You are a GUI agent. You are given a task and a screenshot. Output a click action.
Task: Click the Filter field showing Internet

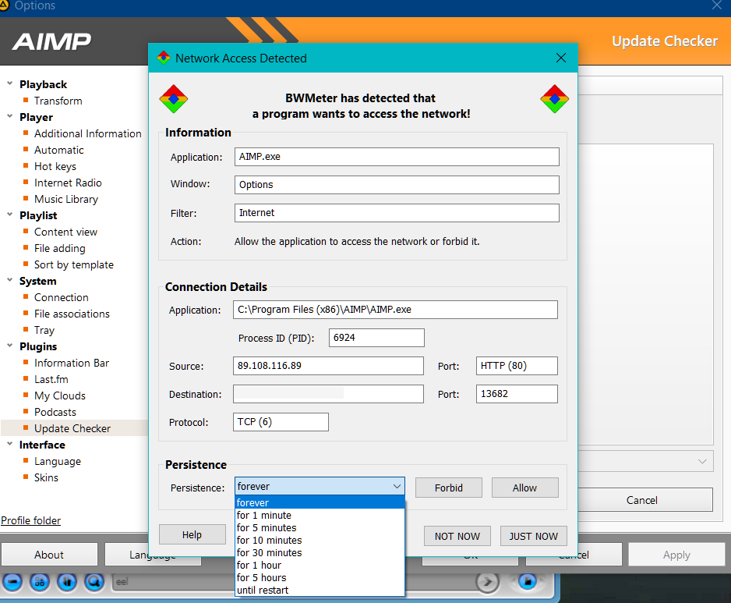tap(397, 213)
